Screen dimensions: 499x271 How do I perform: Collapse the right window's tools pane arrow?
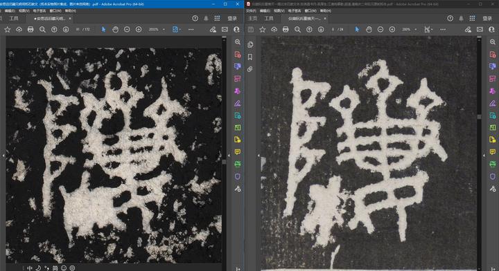[484, 156]
